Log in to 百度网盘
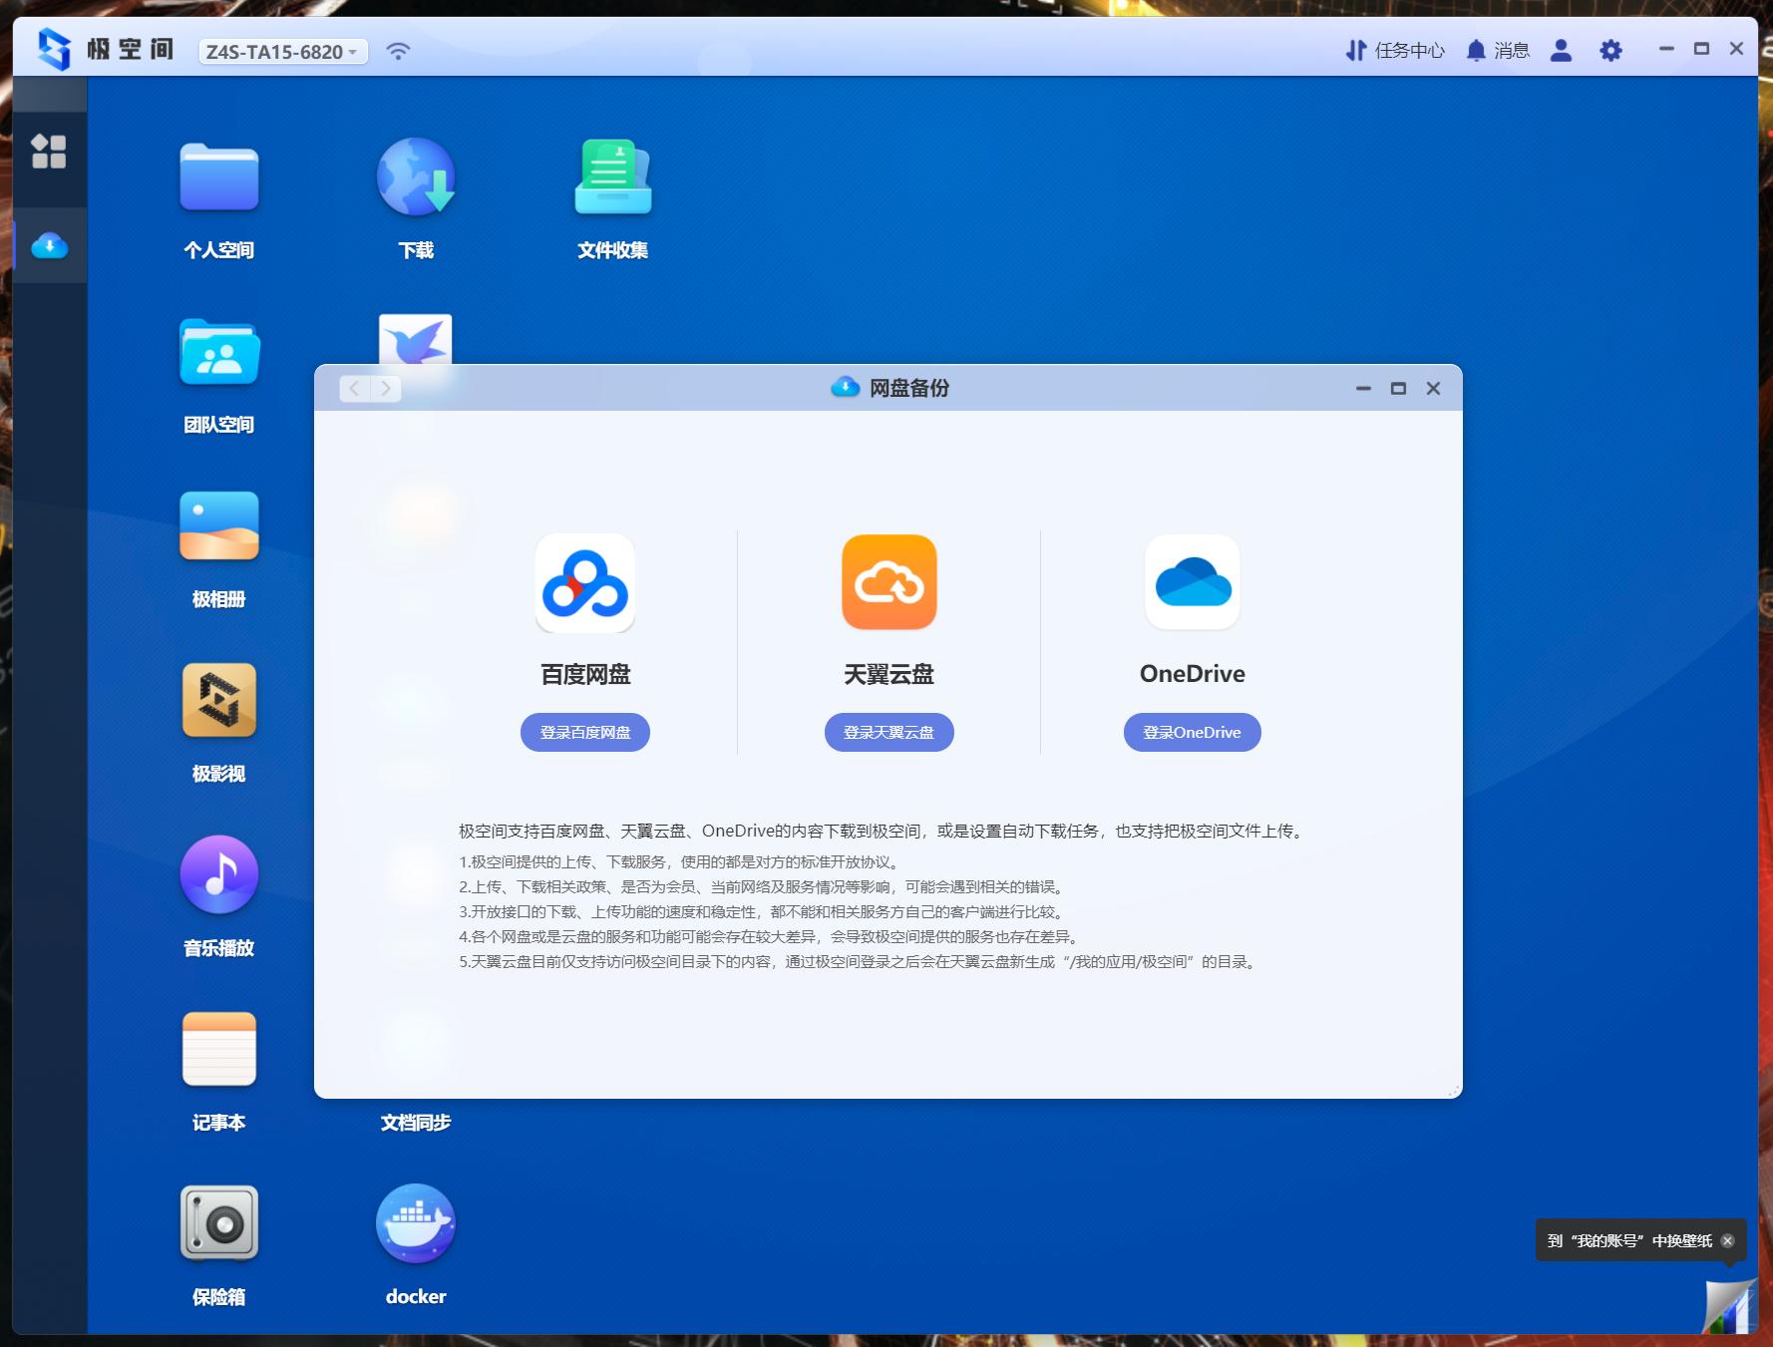 (x=584, y=732)
